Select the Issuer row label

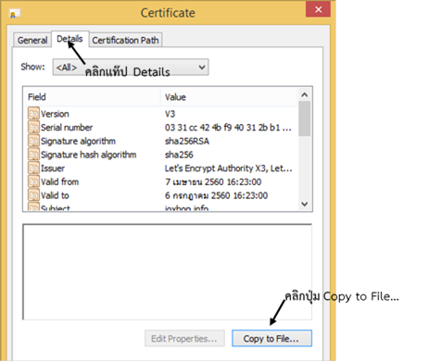(x=53, y=169)
